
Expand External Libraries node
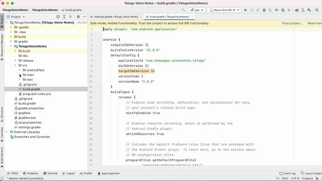7,132
